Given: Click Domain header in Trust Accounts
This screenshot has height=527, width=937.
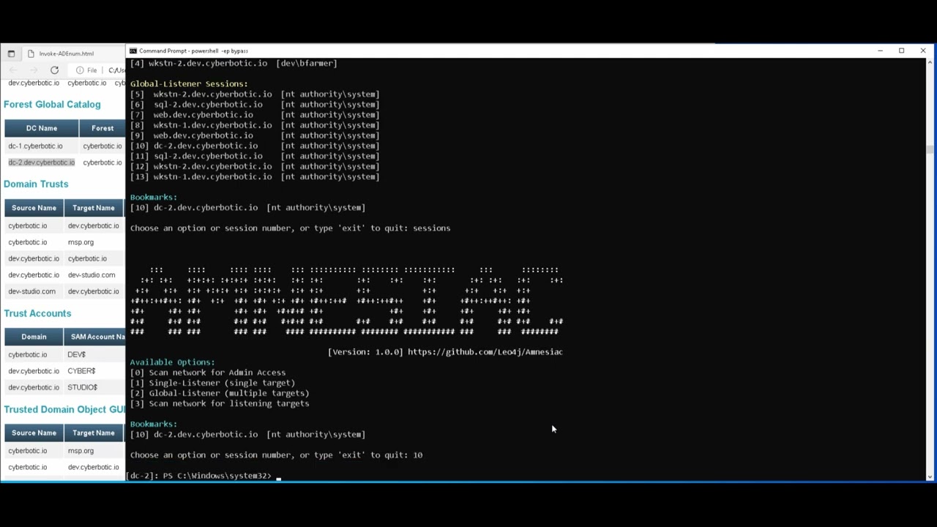Looking at the screenshot, I should pyautogui.click(x=34, y=337).
